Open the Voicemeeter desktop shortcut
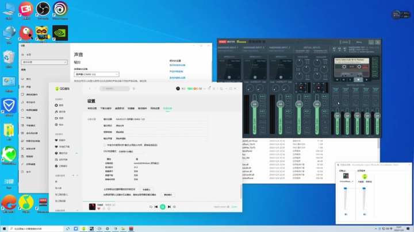 pyautogui.click(x=43, y=204)
